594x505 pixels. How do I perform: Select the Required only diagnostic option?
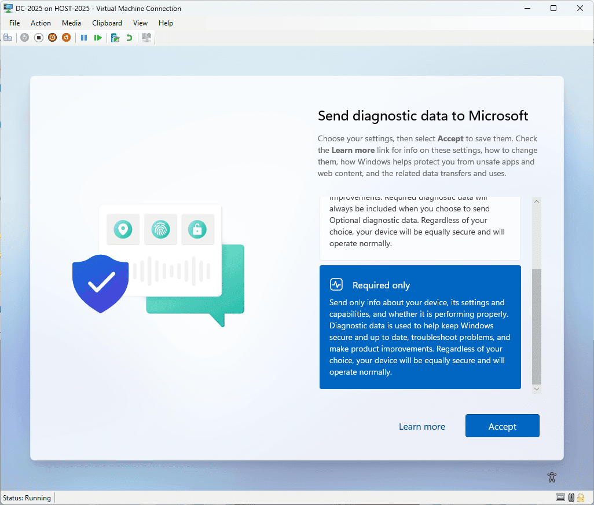[x=420, y=327]
